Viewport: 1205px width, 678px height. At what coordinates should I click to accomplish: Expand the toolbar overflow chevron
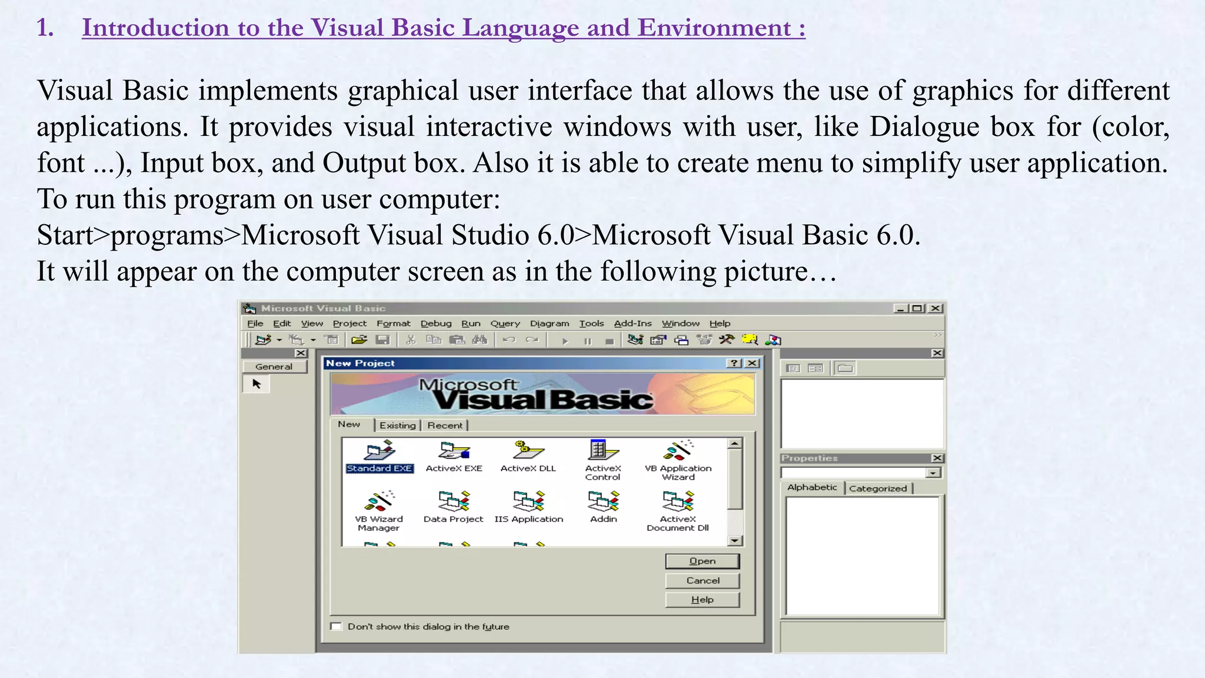937,335
